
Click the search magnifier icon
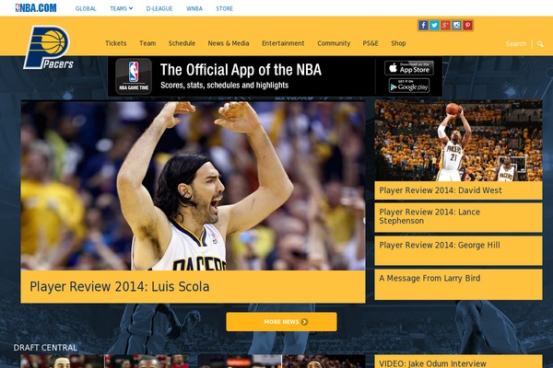(x=540, y=44)
